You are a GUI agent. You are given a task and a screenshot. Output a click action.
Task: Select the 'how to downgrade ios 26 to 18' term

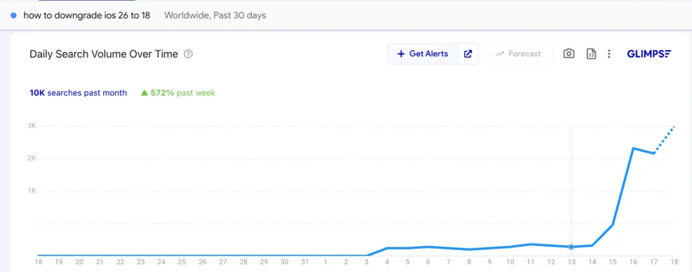pos(86,15)
